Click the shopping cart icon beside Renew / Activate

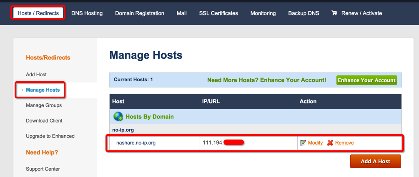(334, 13)
